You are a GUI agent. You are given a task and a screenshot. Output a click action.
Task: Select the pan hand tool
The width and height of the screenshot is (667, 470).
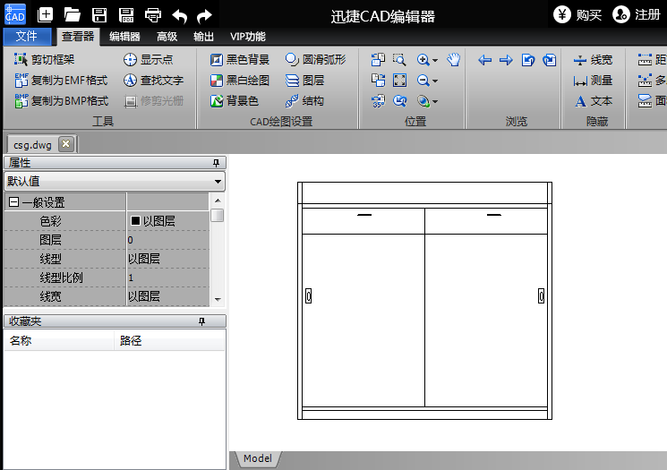(454, 60)
